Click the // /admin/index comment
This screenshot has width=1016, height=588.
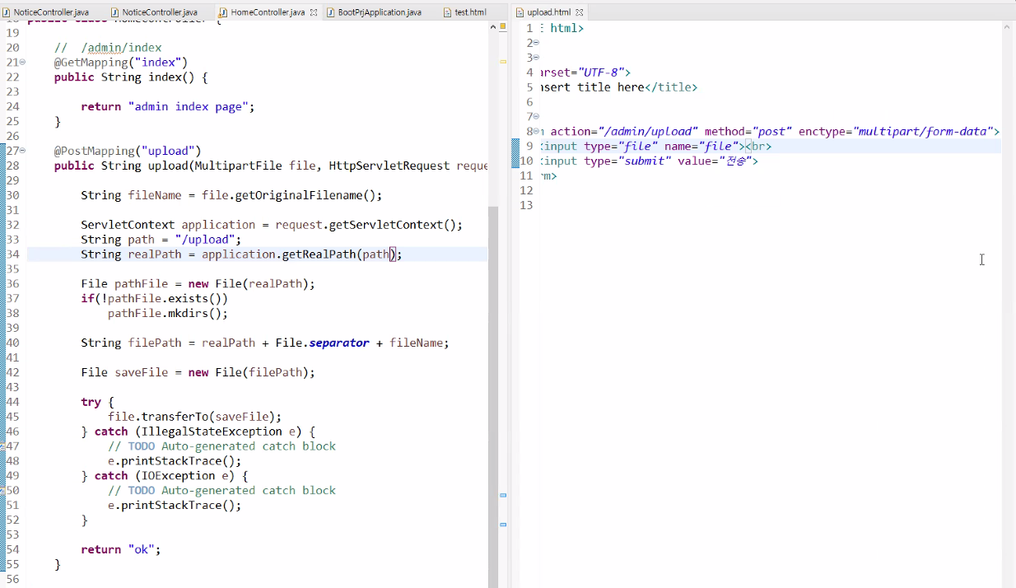pos(108,48)
